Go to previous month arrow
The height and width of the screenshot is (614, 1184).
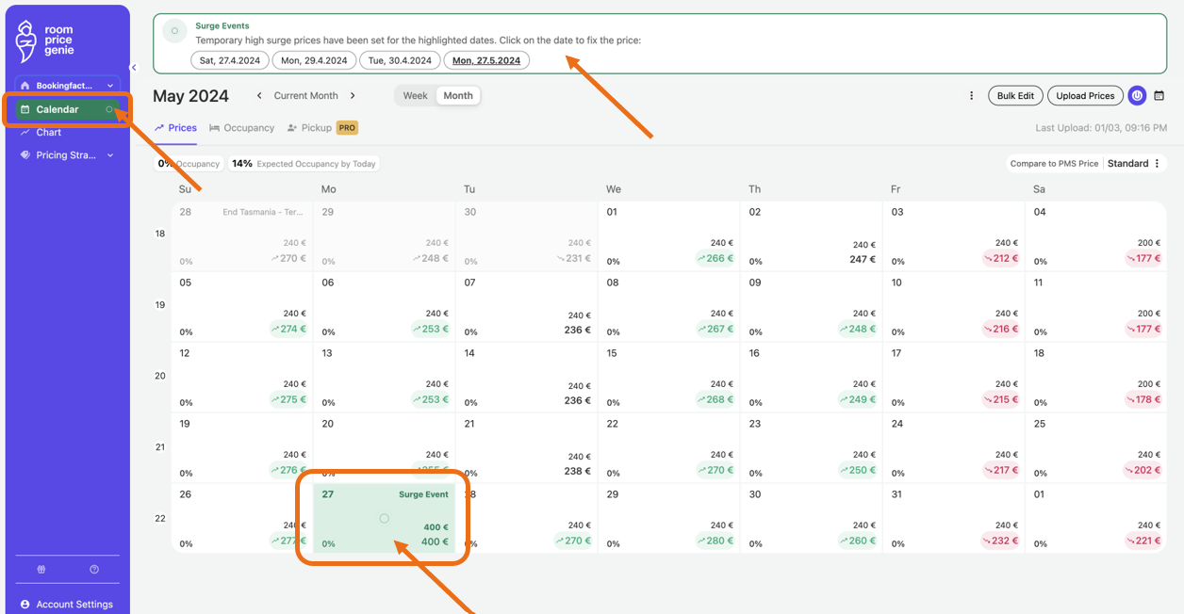click(260, 96)
